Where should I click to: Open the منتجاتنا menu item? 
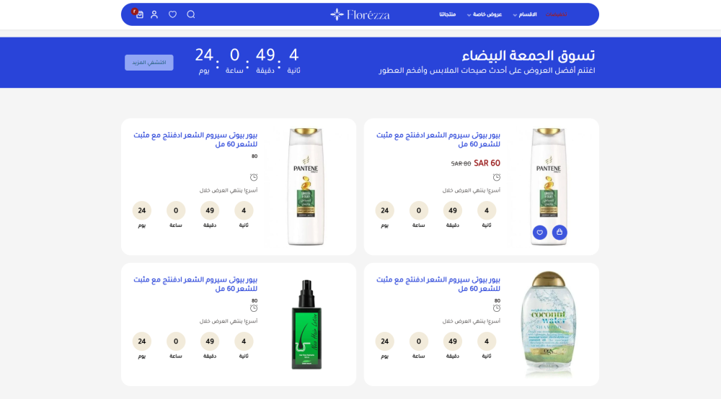point(448,14)
